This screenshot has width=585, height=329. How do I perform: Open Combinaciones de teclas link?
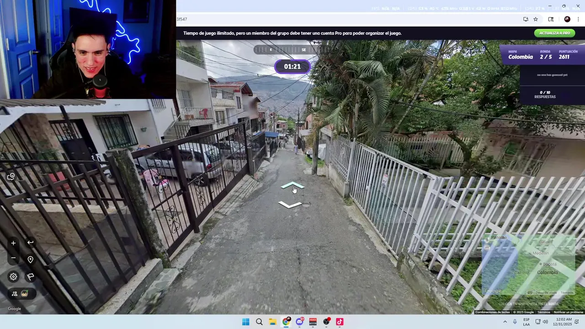492,312
